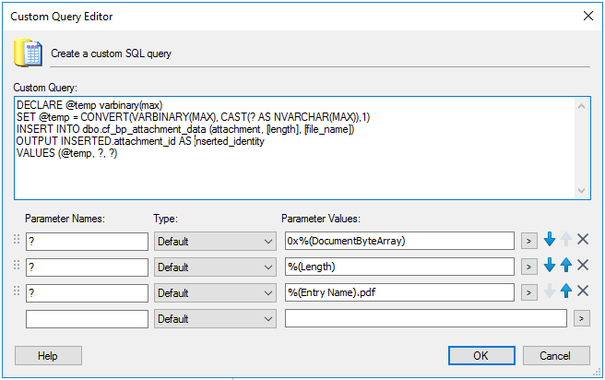Move the Length parameter up
The width and height of the screenshot is (605, 380).
[566, 265]
